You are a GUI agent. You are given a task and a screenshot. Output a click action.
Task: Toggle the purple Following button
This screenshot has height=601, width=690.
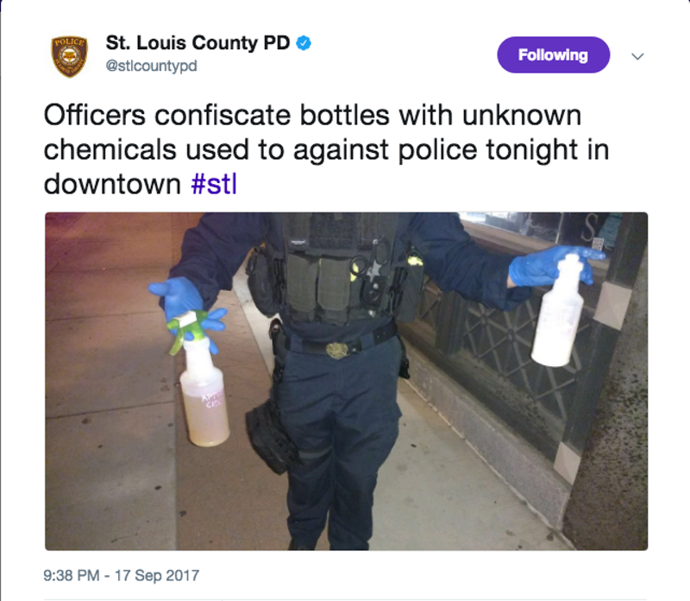[553, 55]
